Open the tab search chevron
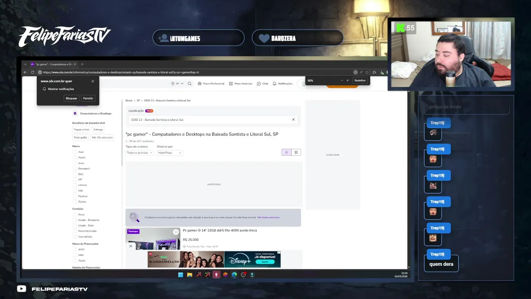 pos(25,64)
